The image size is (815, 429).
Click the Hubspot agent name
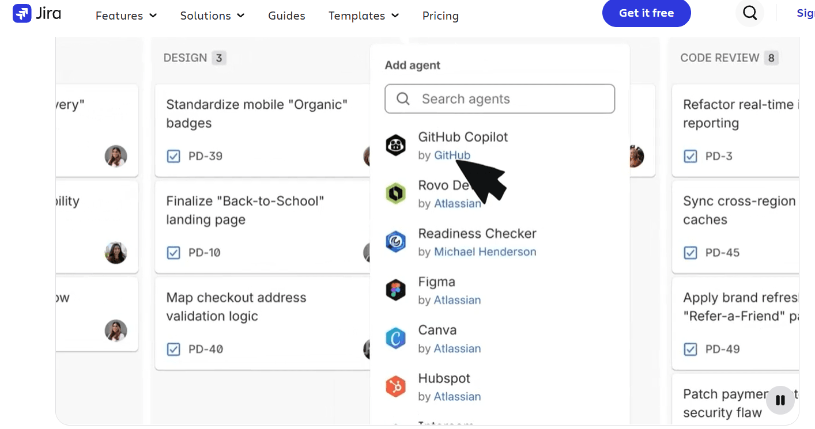[x=444, y=378]
